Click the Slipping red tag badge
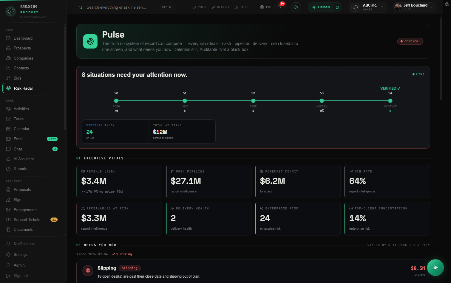The width and height of the screenshot is (451, 283). point(129,268)
